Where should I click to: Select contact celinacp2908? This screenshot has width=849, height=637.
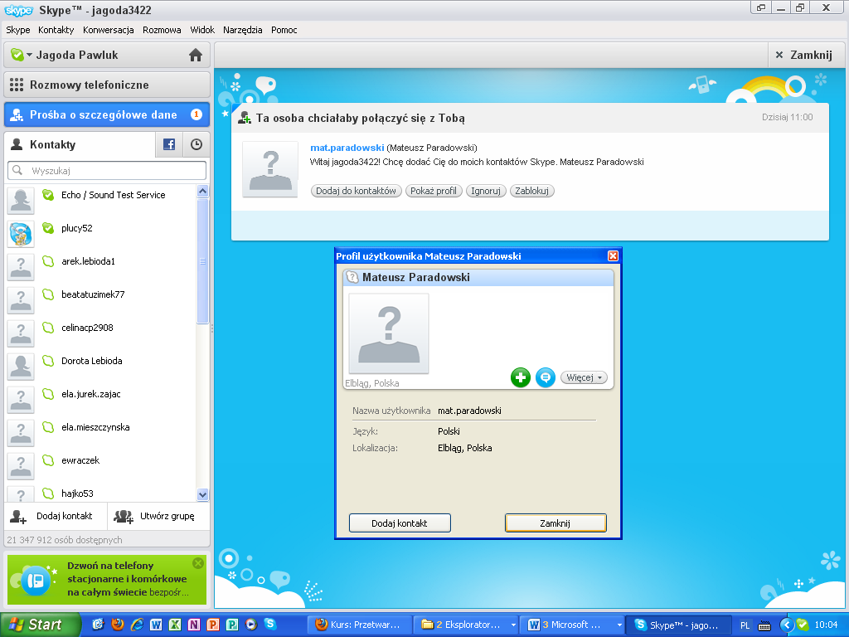coord(100,332)
